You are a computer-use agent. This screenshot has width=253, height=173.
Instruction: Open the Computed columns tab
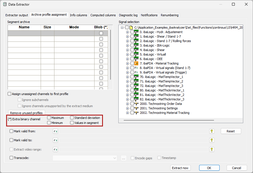tap(103, 15)
